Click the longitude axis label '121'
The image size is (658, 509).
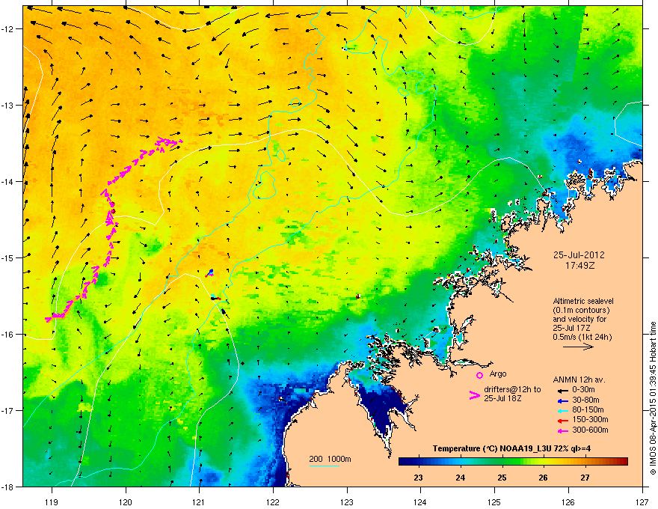click(x=200, y=502)
